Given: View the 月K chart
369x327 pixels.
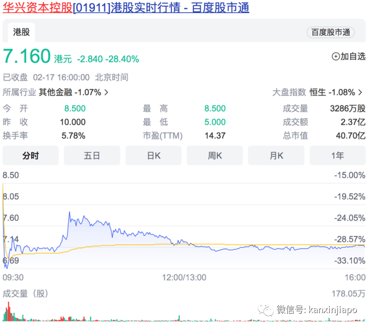Looking at the screenshot, I should [x=276, y=156].
